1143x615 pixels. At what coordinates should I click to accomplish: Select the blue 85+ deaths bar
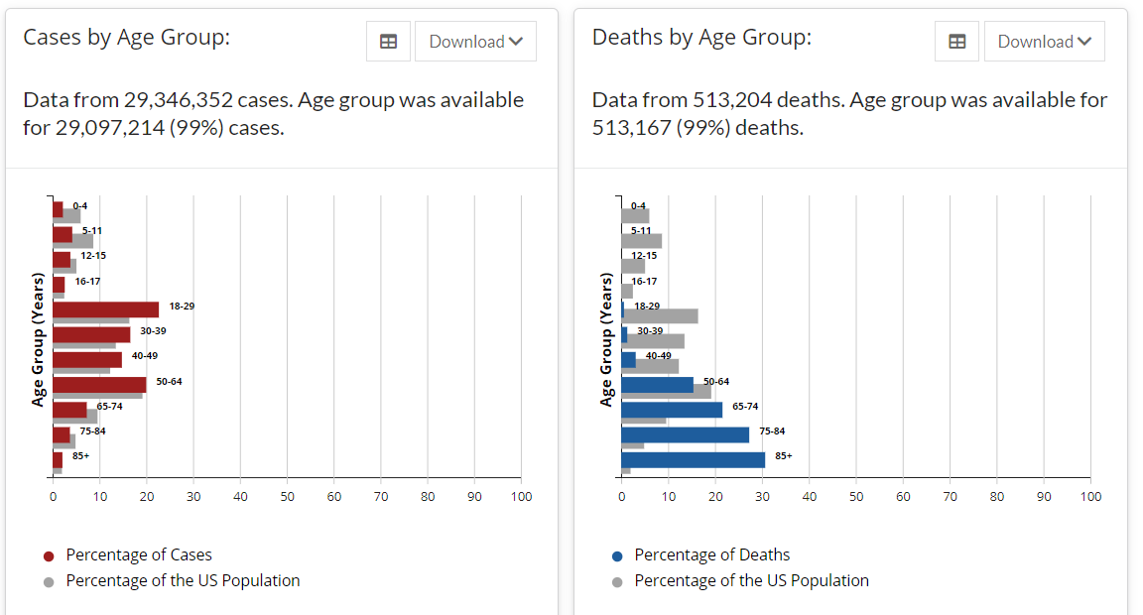click(694, 460)
